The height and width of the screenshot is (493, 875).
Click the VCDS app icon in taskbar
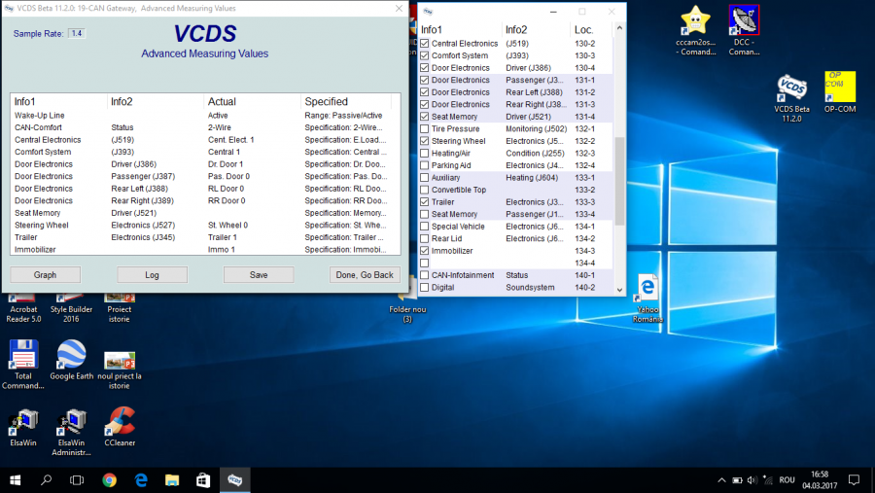(234, 479)
